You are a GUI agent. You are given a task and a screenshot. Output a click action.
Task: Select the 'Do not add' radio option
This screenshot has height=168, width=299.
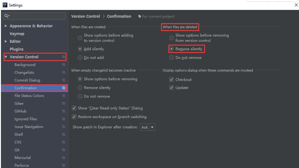[x=80, y=58]
